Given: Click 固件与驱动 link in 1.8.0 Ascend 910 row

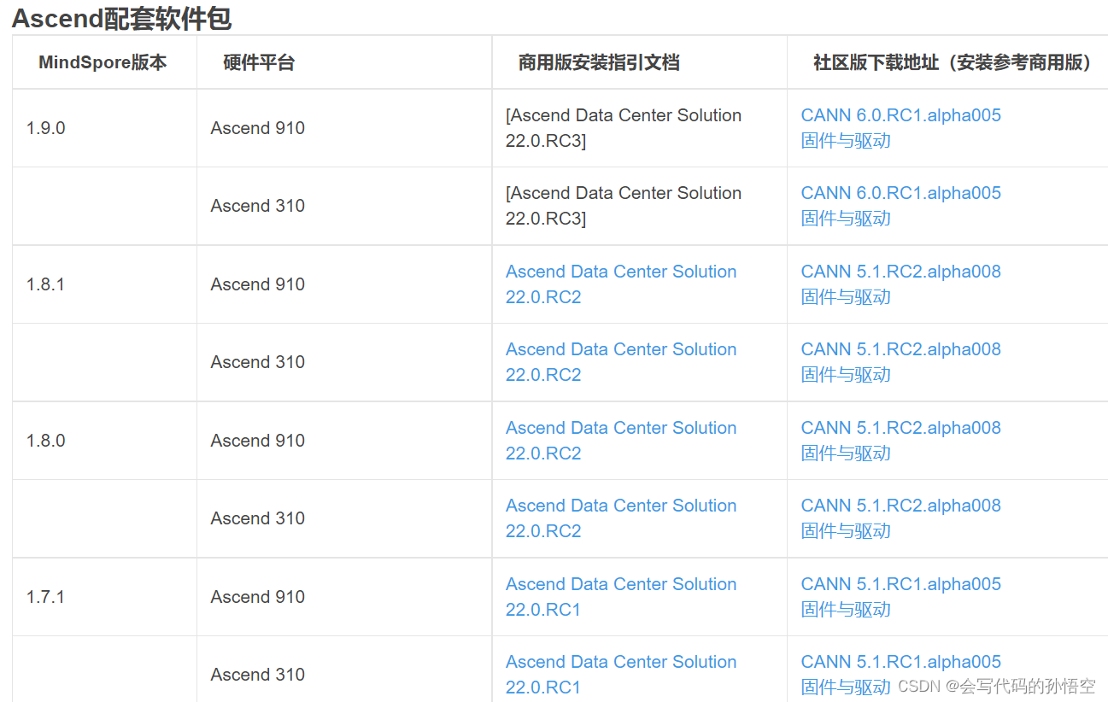Looking at the screenshot, I should coord(846,453).
